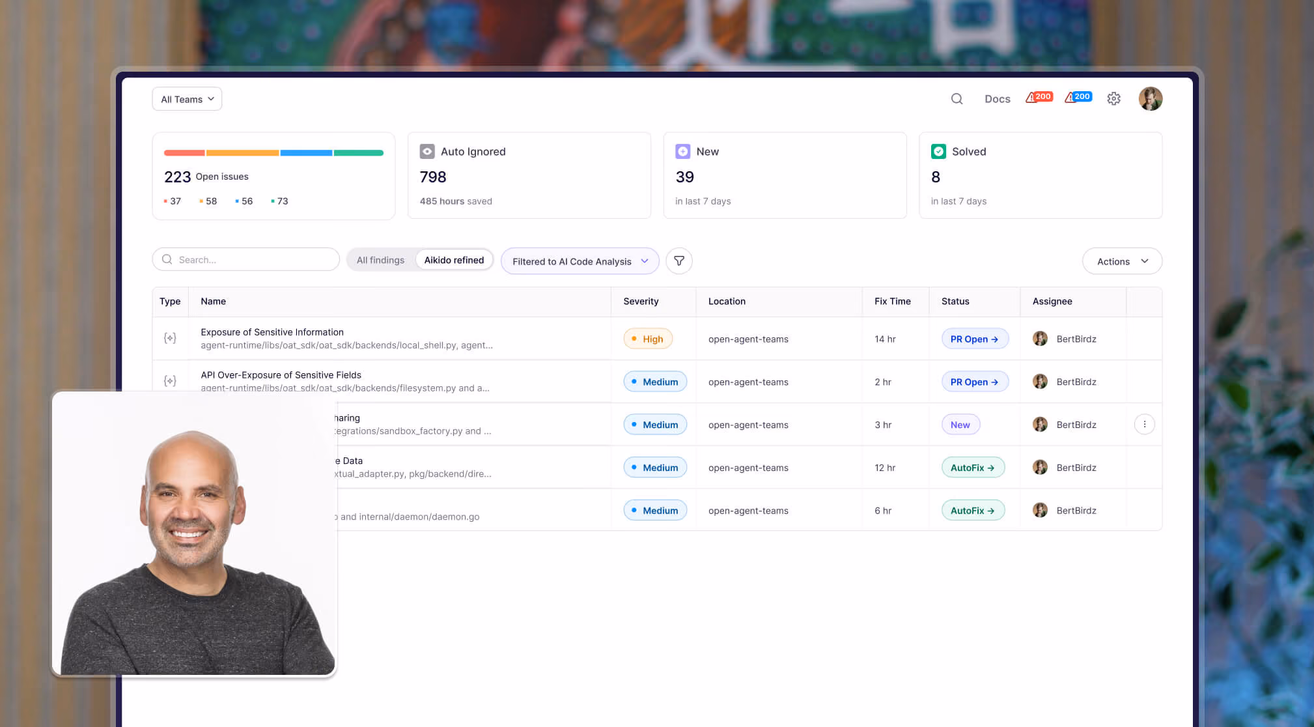Click BertBirdz avatar in the 12 hr row
Screen dimensions: 1314x727
pos(1041,468)
